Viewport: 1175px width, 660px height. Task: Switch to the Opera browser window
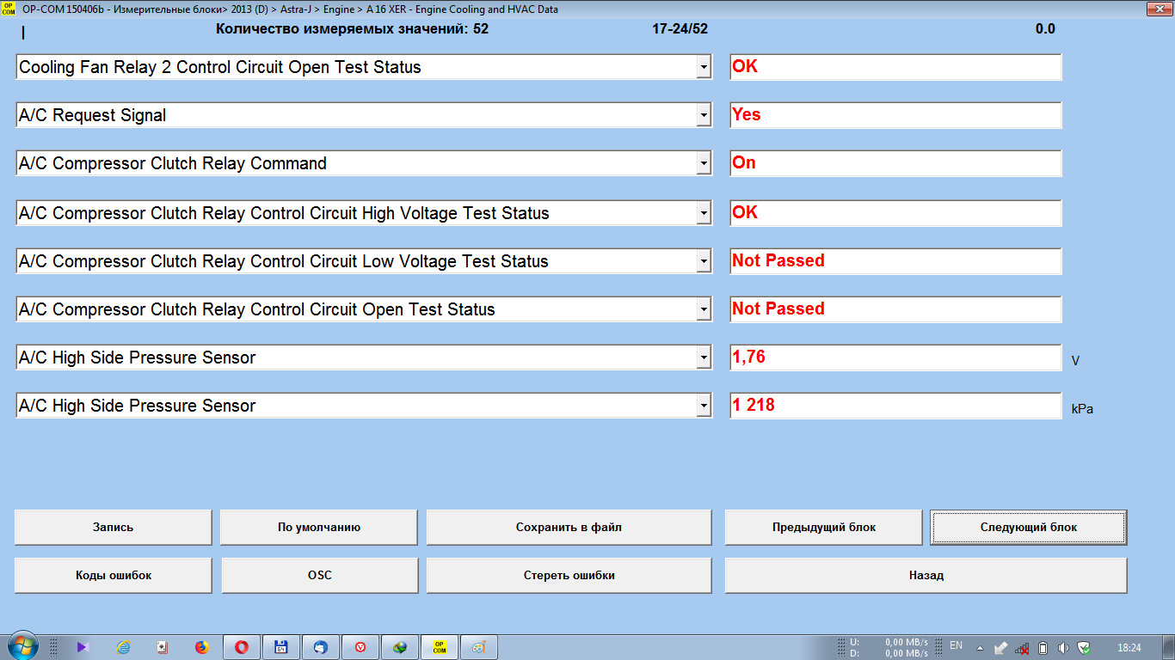coord(242,647)
